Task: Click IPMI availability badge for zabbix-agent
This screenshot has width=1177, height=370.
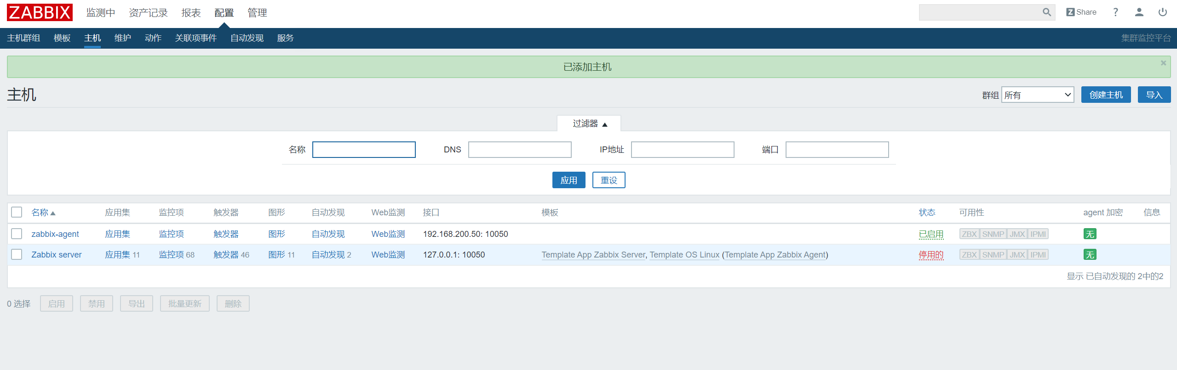Action: point(1038,234)
